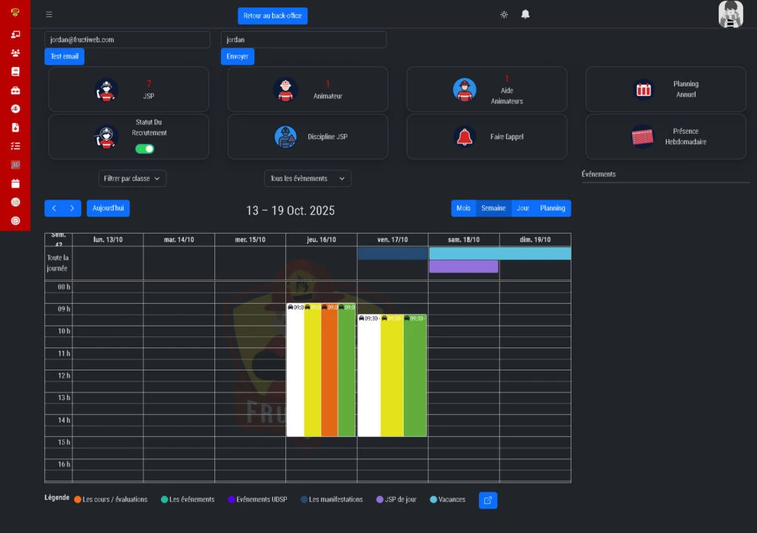This screenshot has height=533, width=757.
Task: Open the dark blue all-day event on Friday
Action: coord(393,254)
